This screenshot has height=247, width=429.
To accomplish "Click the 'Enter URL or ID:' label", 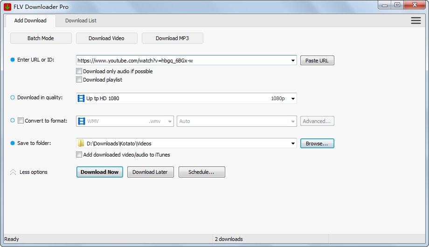I will click(x=36, y=60).
